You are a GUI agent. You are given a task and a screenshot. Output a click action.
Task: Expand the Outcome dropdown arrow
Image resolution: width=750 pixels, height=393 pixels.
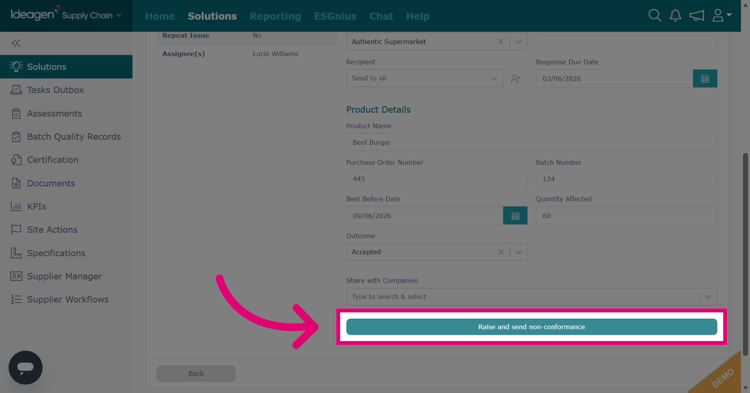[519, 252]
